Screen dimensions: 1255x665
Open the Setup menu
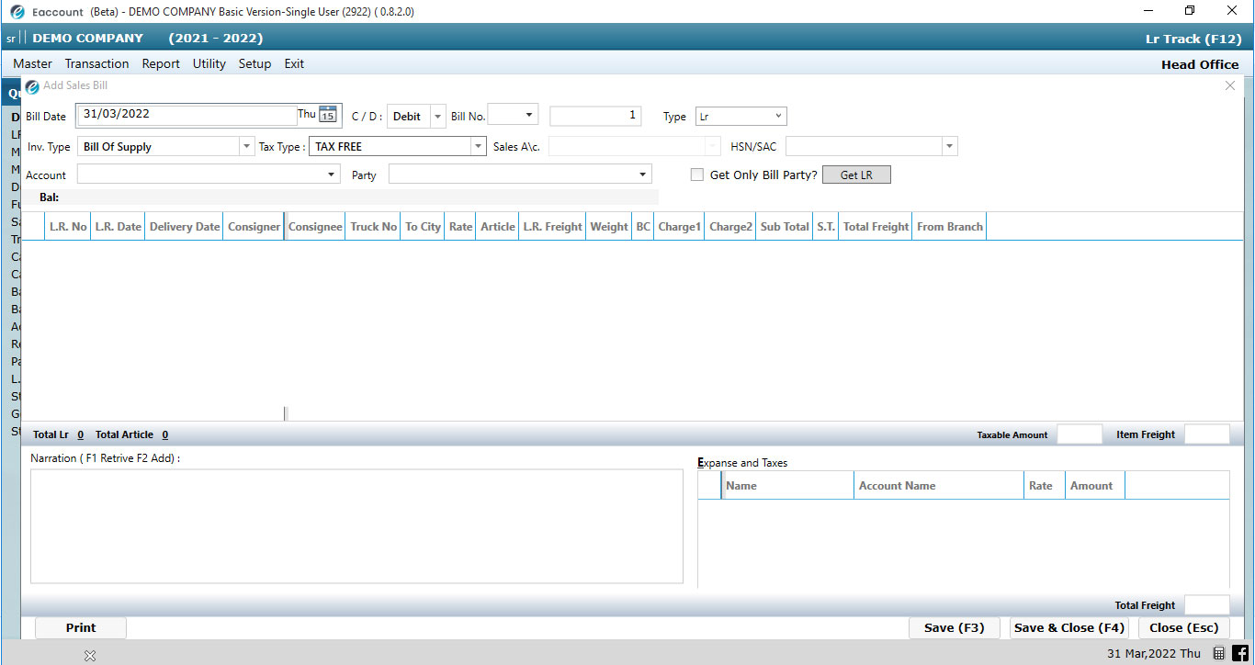[254, 63]
